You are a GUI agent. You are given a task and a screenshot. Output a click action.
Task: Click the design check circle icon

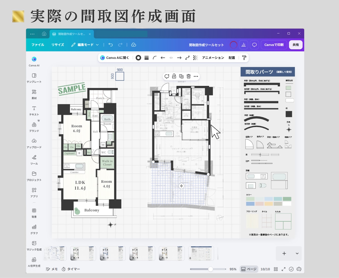tap(291, 269)
